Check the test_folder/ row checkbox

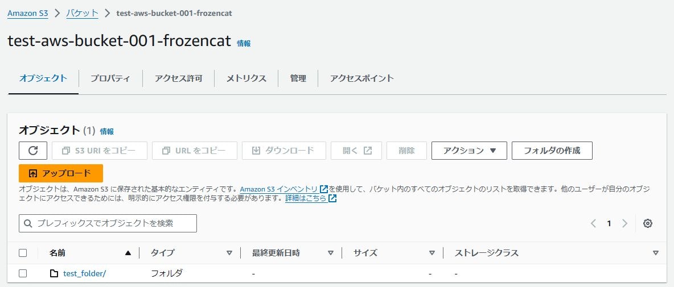(23, 273)
